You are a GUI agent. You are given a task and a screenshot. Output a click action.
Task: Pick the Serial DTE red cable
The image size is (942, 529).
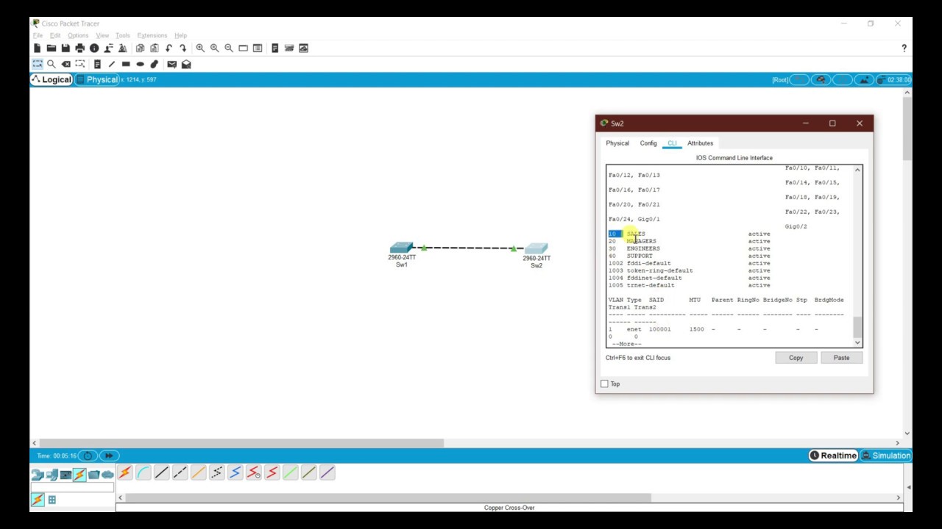[x=272, y=472]
